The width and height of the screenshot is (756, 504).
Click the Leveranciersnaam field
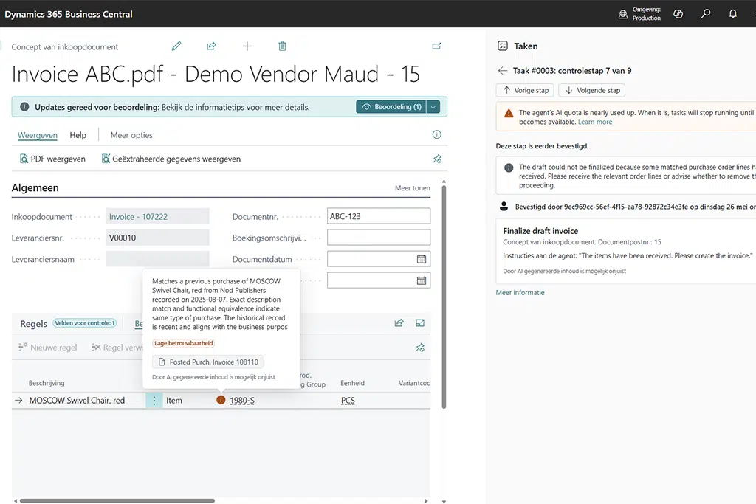[x=158, y=259]
